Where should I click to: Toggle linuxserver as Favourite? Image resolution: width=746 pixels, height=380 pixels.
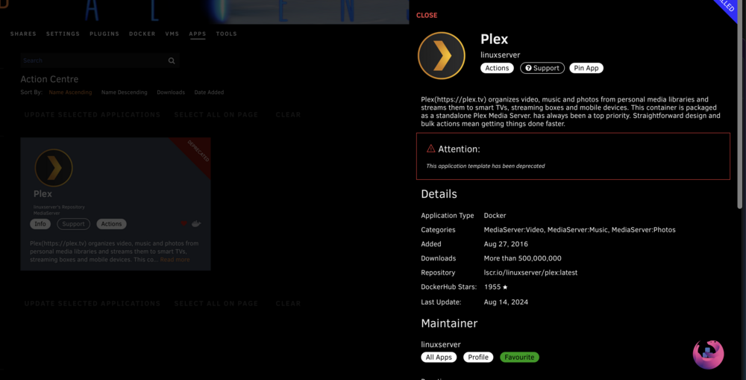(519, 357)
